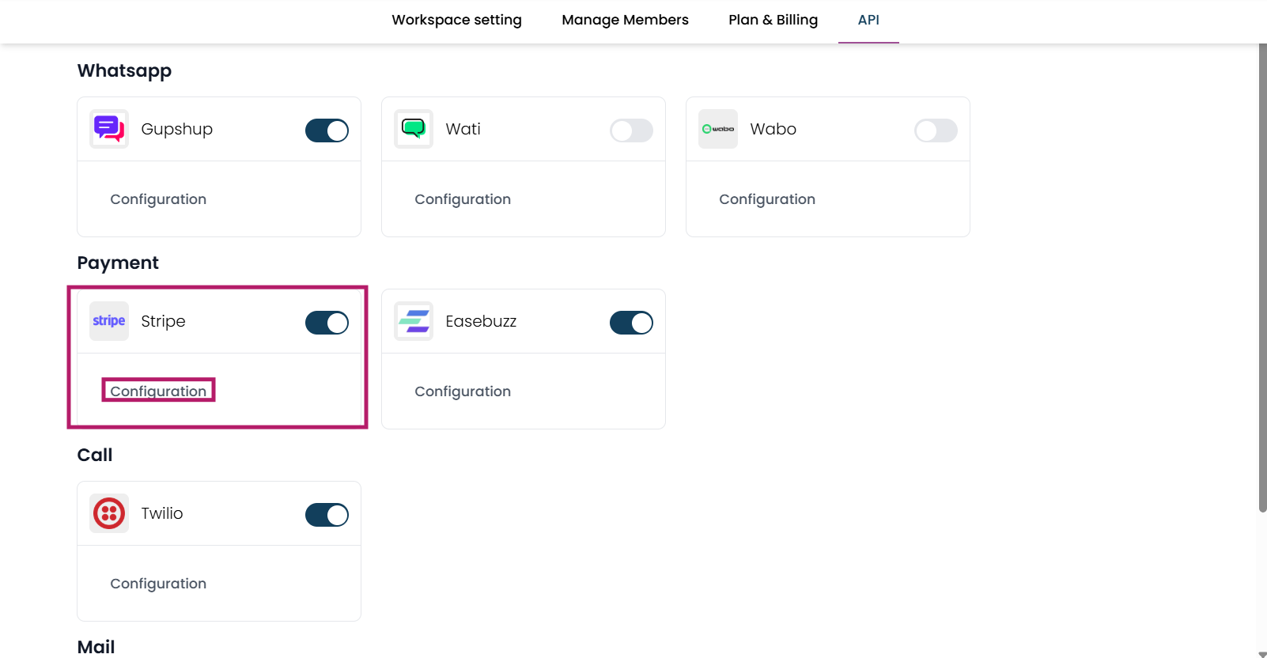Disable the Twilio call toggle
Screen dimensions: 1267x658
(x=327, y=515)
